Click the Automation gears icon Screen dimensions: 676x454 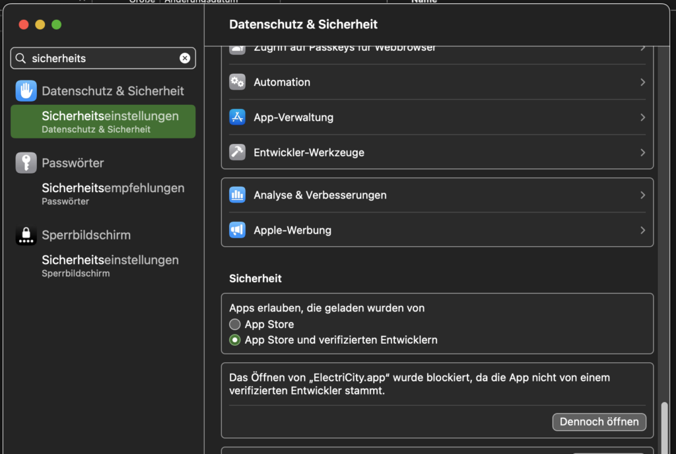[x=237, y=82]
